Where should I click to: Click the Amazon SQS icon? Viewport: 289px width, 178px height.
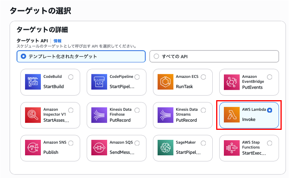pyautogui.click(x=99, y=148)
